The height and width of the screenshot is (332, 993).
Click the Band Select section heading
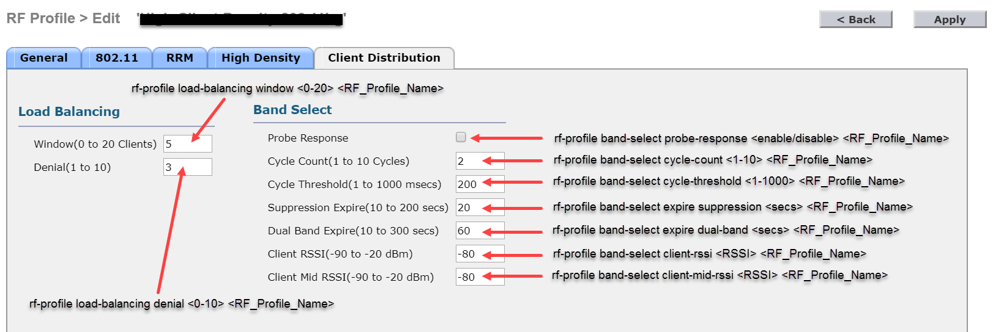pyautogui.click(x=292, y=110)
